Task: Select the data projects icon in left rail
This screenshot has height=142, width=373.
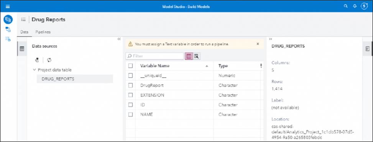Action: click(8, 20)
